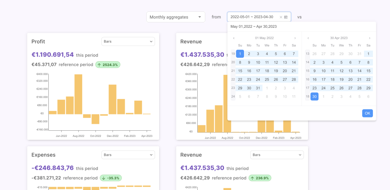
Task: Open the '30 Apr 2023' month title
Action: click(x=339, y=38)
